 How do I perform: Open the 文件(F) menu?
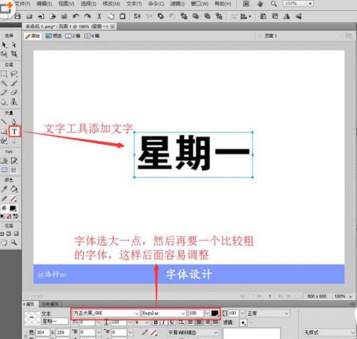click(22, 4)
